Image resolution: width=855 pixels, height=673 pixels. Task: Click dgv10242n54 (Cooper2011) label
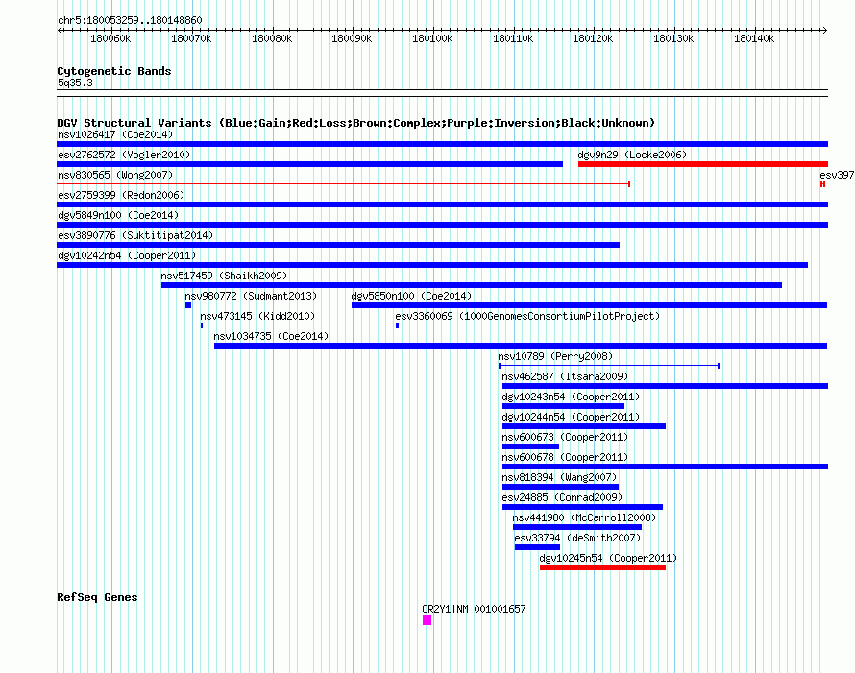pos(127,255)
